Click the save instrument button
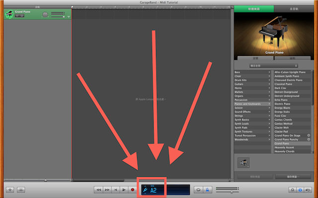The width and height of the screenshot is (318, 198). [293, 177]
